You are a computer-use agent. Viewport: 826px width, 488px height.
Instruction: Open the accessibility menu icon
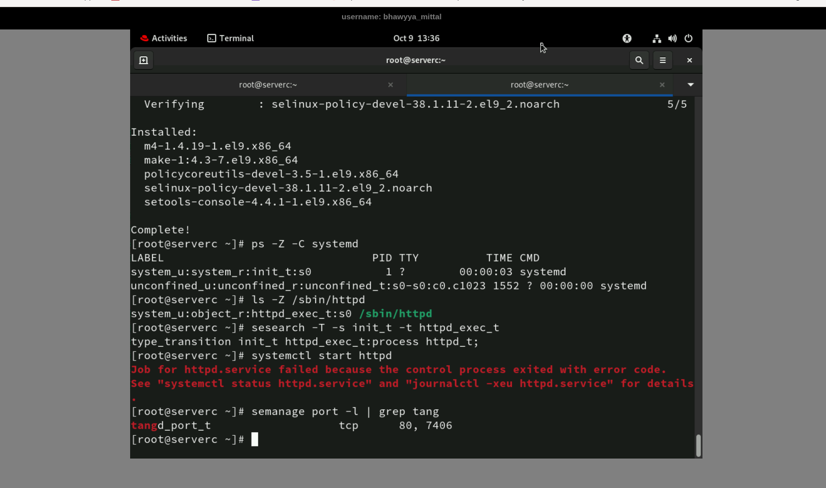tap(627, 38)
